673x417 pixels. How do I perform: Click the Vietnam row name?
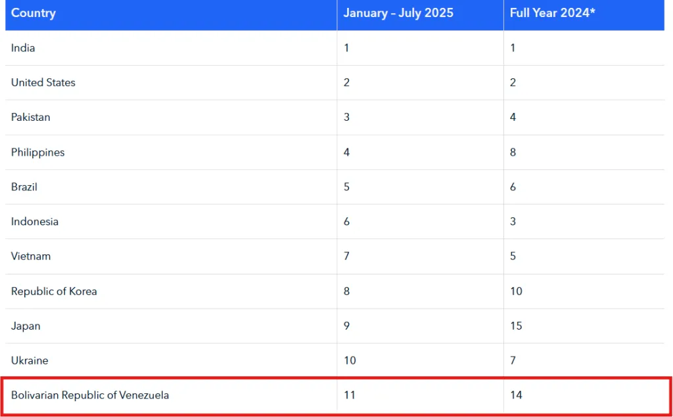pos(31,256)
